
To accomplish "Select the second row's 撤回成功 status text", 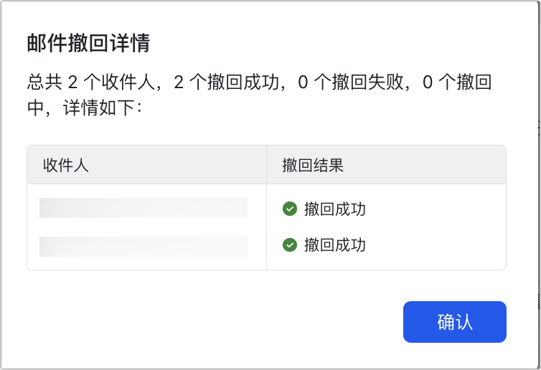I will tap(334, 245).
